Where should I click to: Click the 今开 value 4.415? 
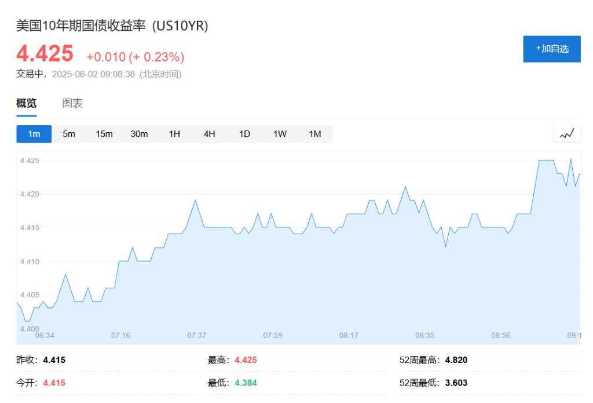[54, 383]
